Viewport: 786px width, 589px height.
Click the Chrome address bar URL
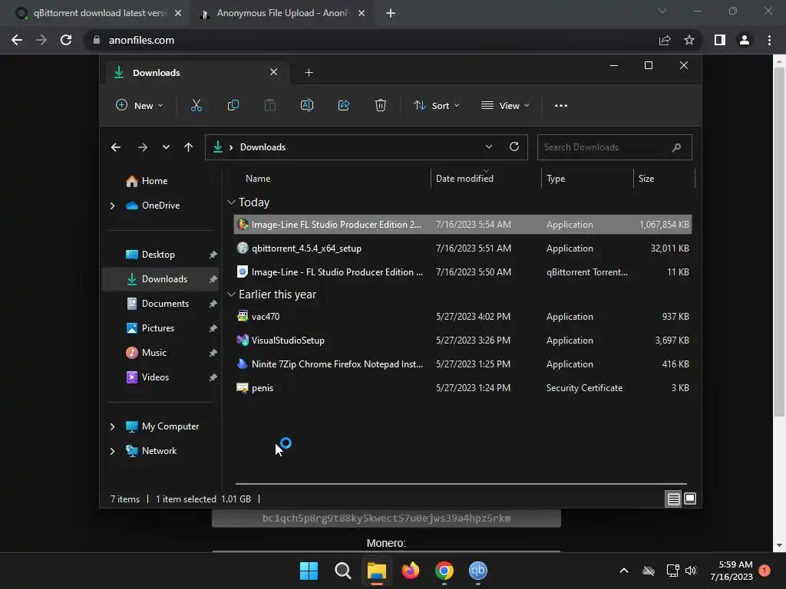pos(141,40)
